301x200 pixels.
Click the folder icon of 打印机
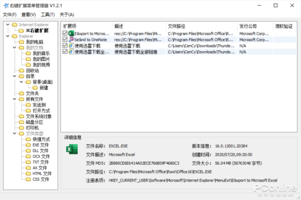[x=22, y=128]
